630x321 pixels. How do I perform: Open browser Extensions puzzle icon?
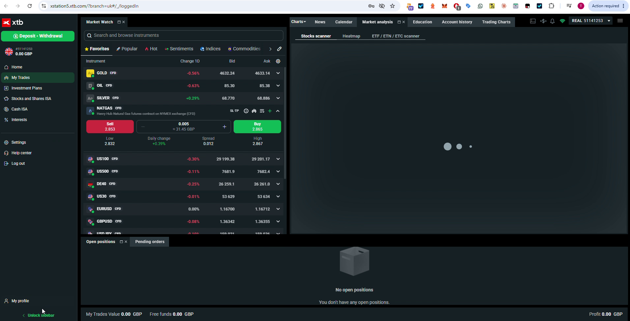coord(551,6)
